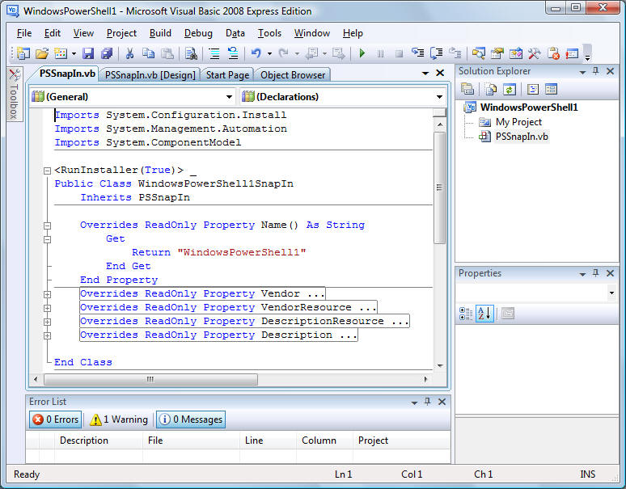Open the File menu
Viewport: 626px width, 489px height.
(24, 33)
